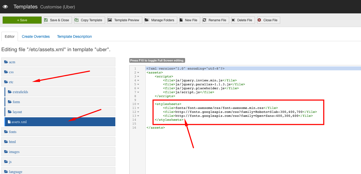
Task: Click the red Close File icon
Action: (259, 20)
